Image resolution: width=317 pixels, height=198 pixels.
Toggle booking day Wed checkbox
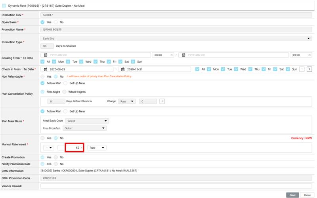[81, 62]
